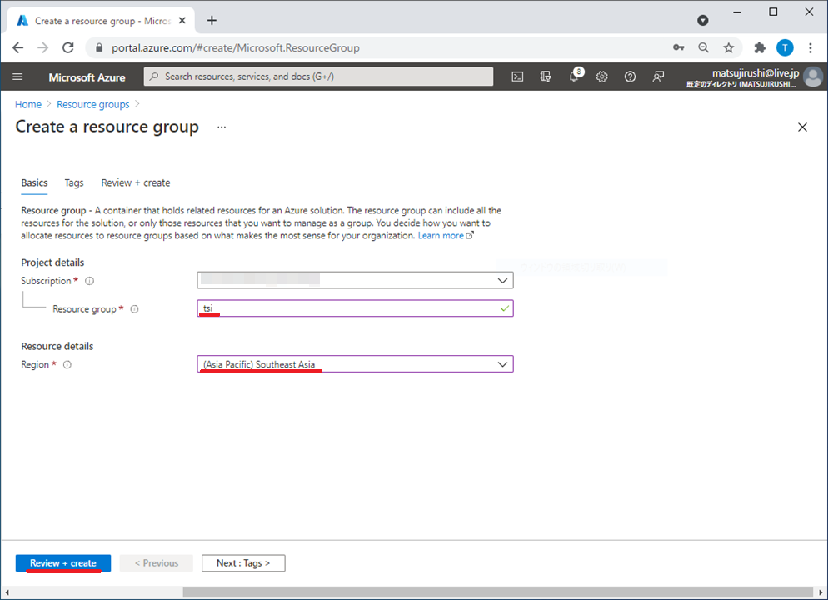Open the Chrome profile T avatar
Viewport: 828px width, 600px height.
[785, 47]
